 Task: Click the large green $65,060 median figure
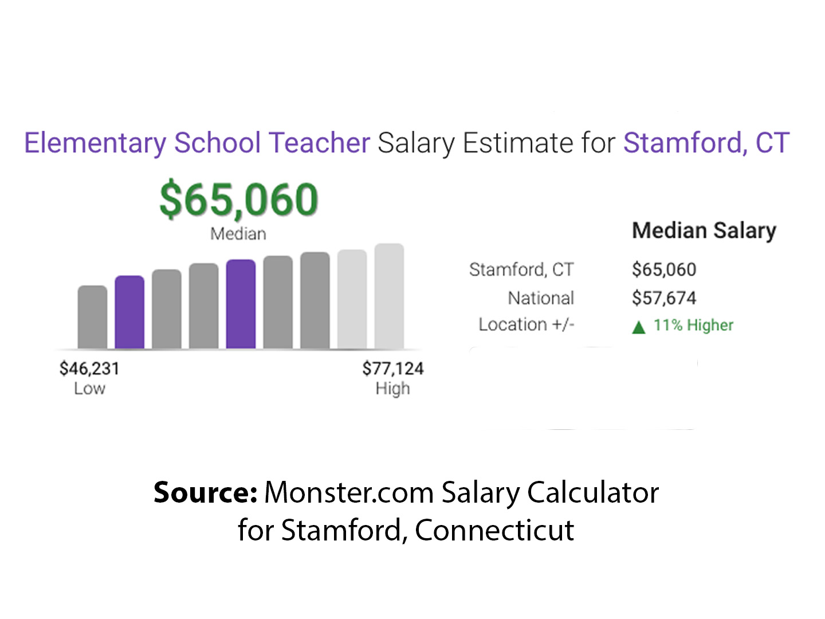click(x=238, y=199)
